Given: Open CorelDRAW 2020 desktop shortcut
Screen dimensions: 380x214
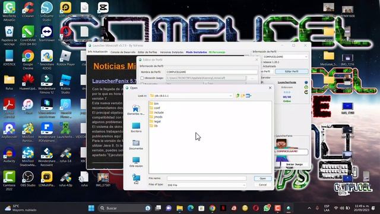Looking at the screenshot, I should pyautogui.click(x=28, y=36).
